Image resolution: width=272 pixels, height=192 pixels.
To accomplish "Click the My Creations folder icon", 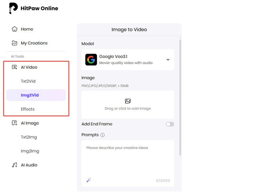I will point(14,43).
